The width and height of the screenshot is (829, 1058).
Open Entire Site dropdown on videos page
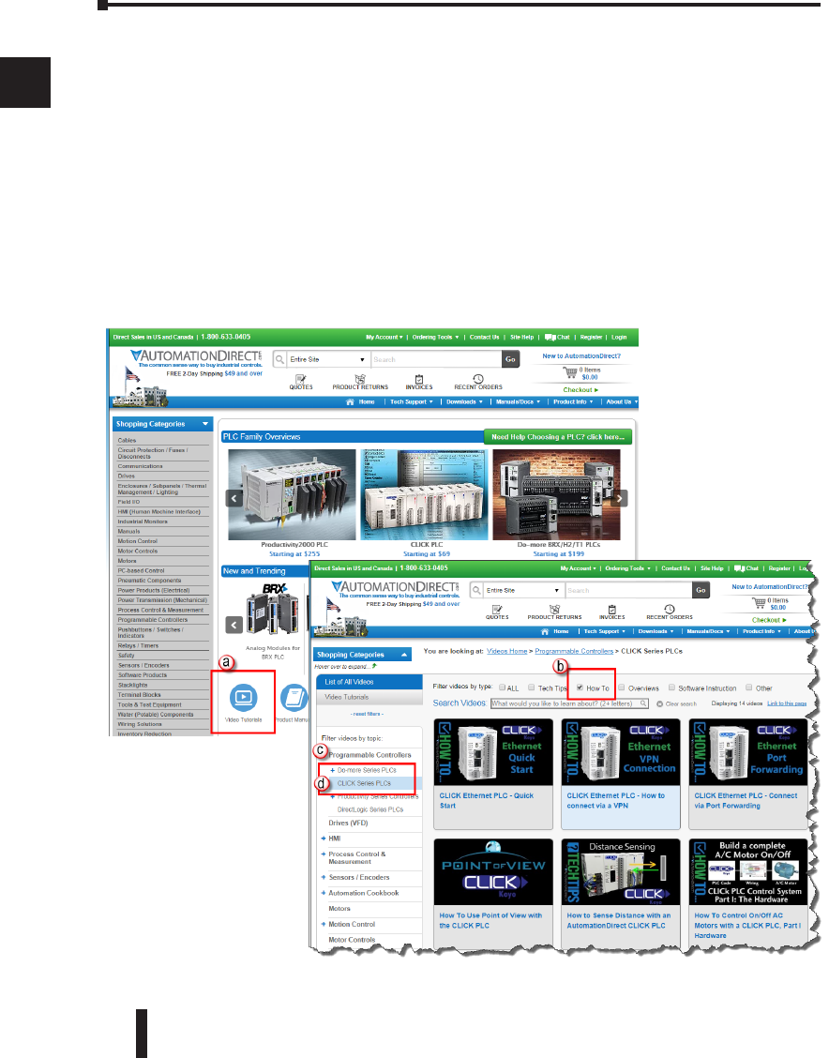click(x=523, y=590)
